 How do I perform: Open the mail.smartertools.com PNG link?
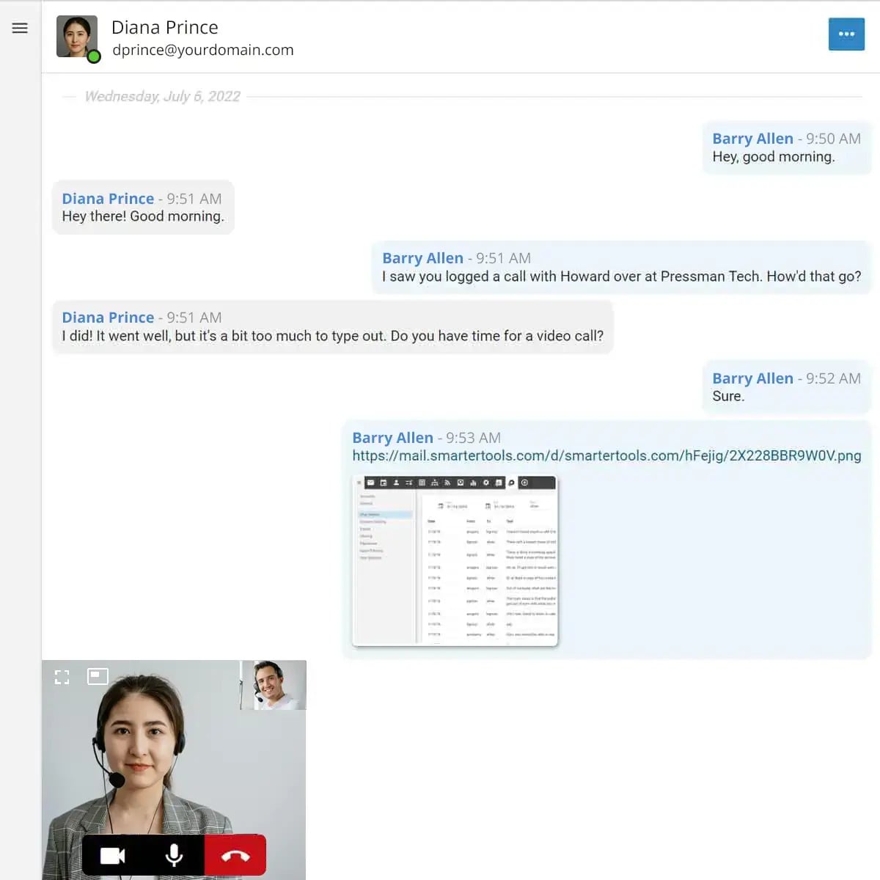(606, 455)
